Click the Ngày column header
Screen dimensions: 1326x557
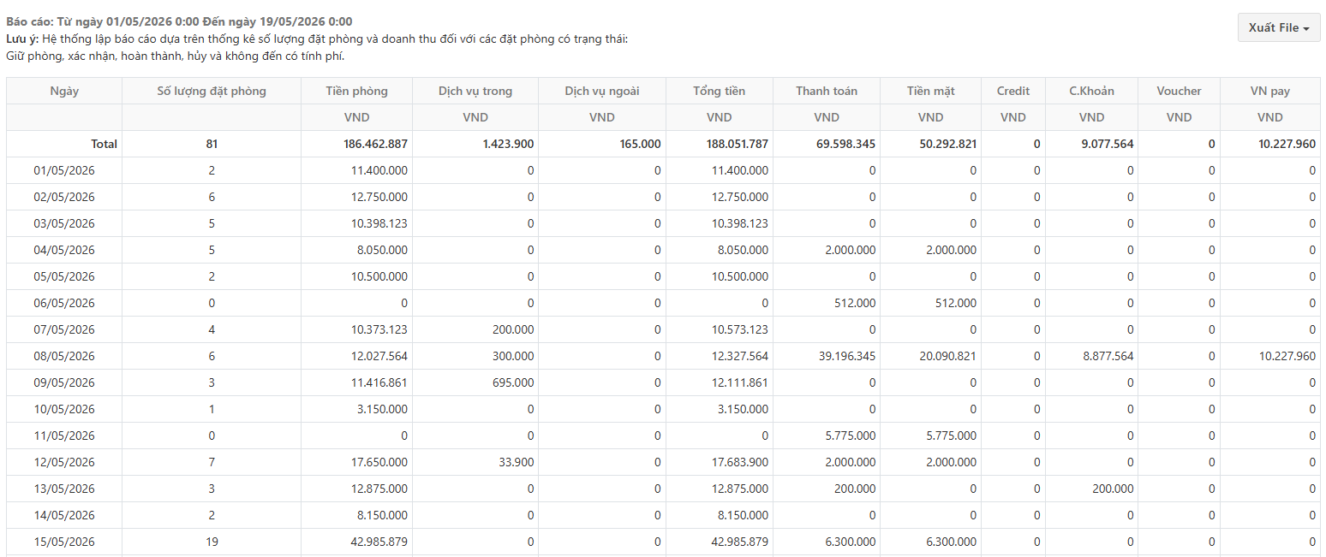point(64,91)
